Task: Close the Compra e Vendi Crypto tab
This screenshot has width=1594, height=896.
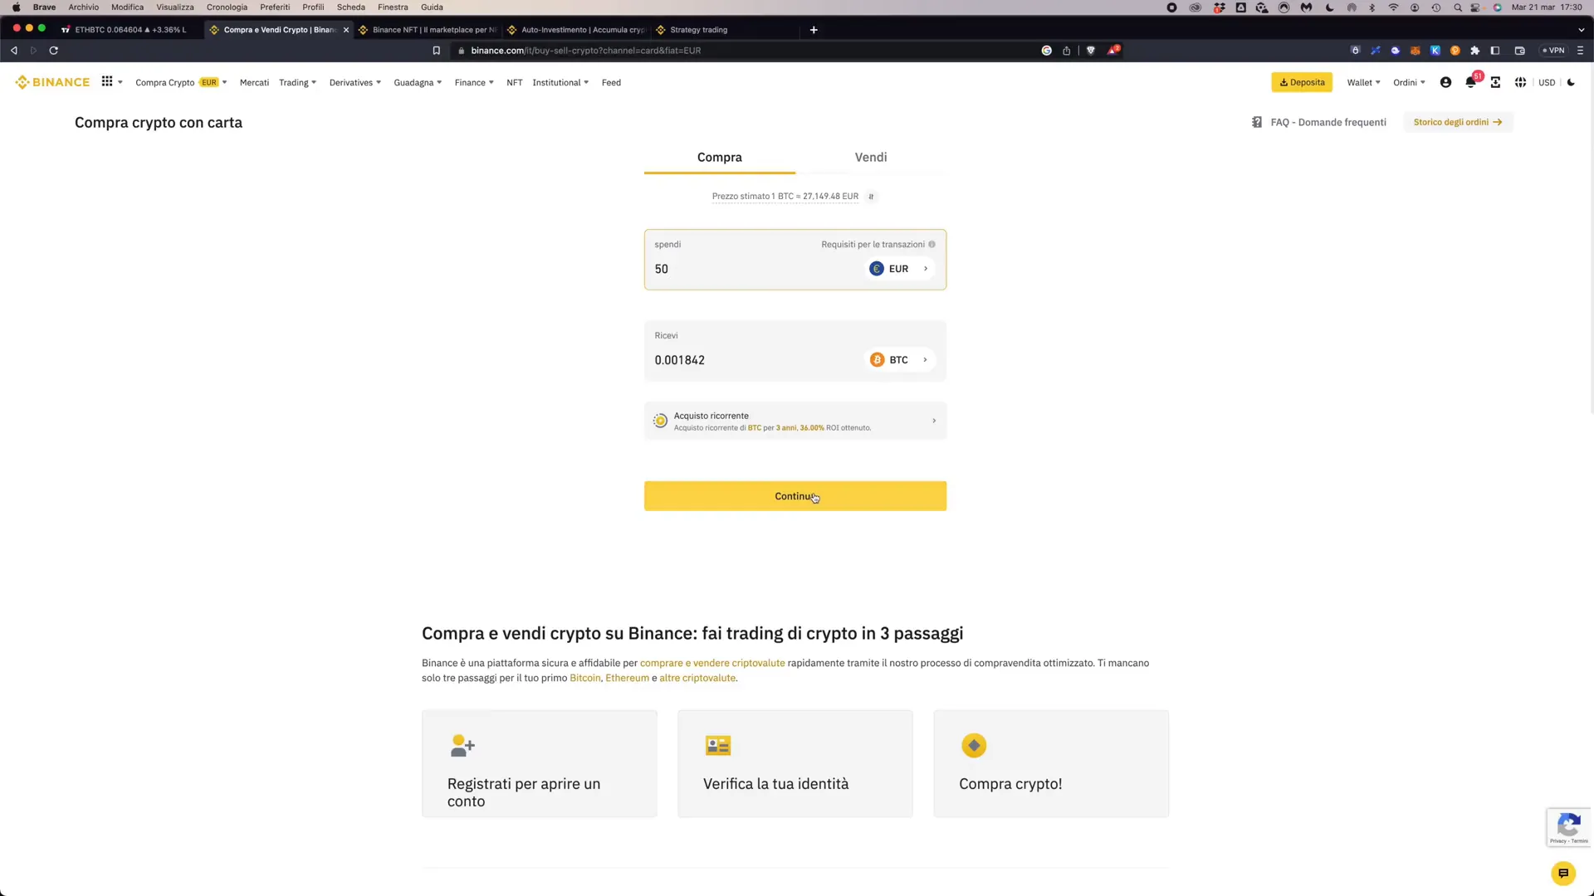Action: [346, 30]
